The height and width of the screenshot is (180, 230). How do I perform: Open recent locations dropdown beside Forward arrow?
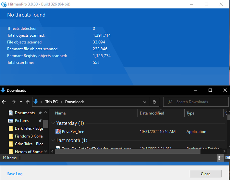point(21,102)
